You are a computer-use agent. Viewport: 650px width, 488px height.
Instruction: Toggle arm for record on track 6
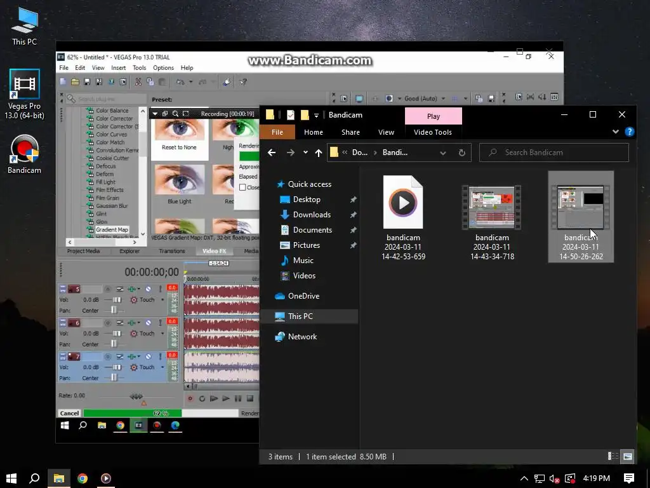(108, 322)
